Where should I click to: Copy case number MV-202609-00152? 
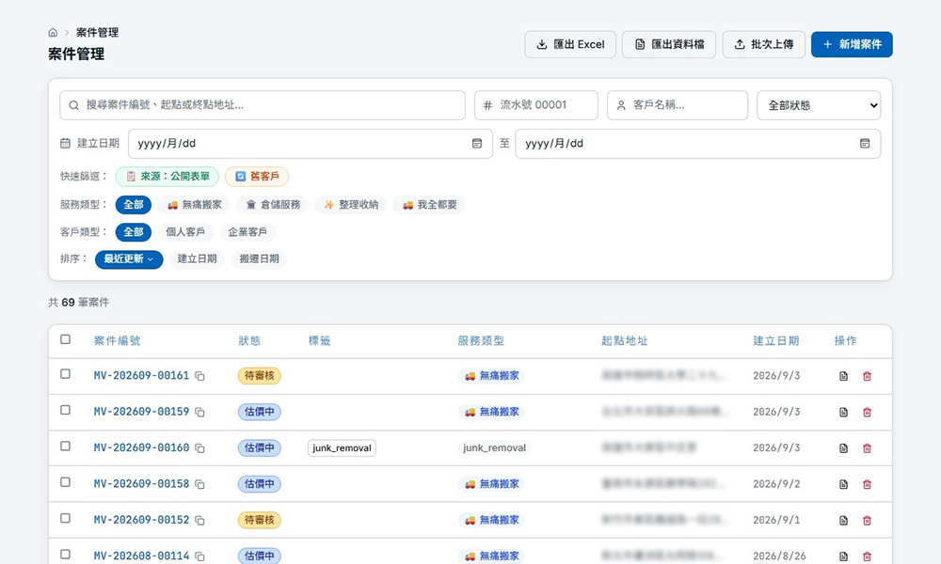tap(199, 520)
